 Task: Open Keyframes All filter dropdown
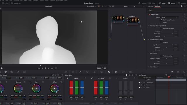[x=167, y=75]
